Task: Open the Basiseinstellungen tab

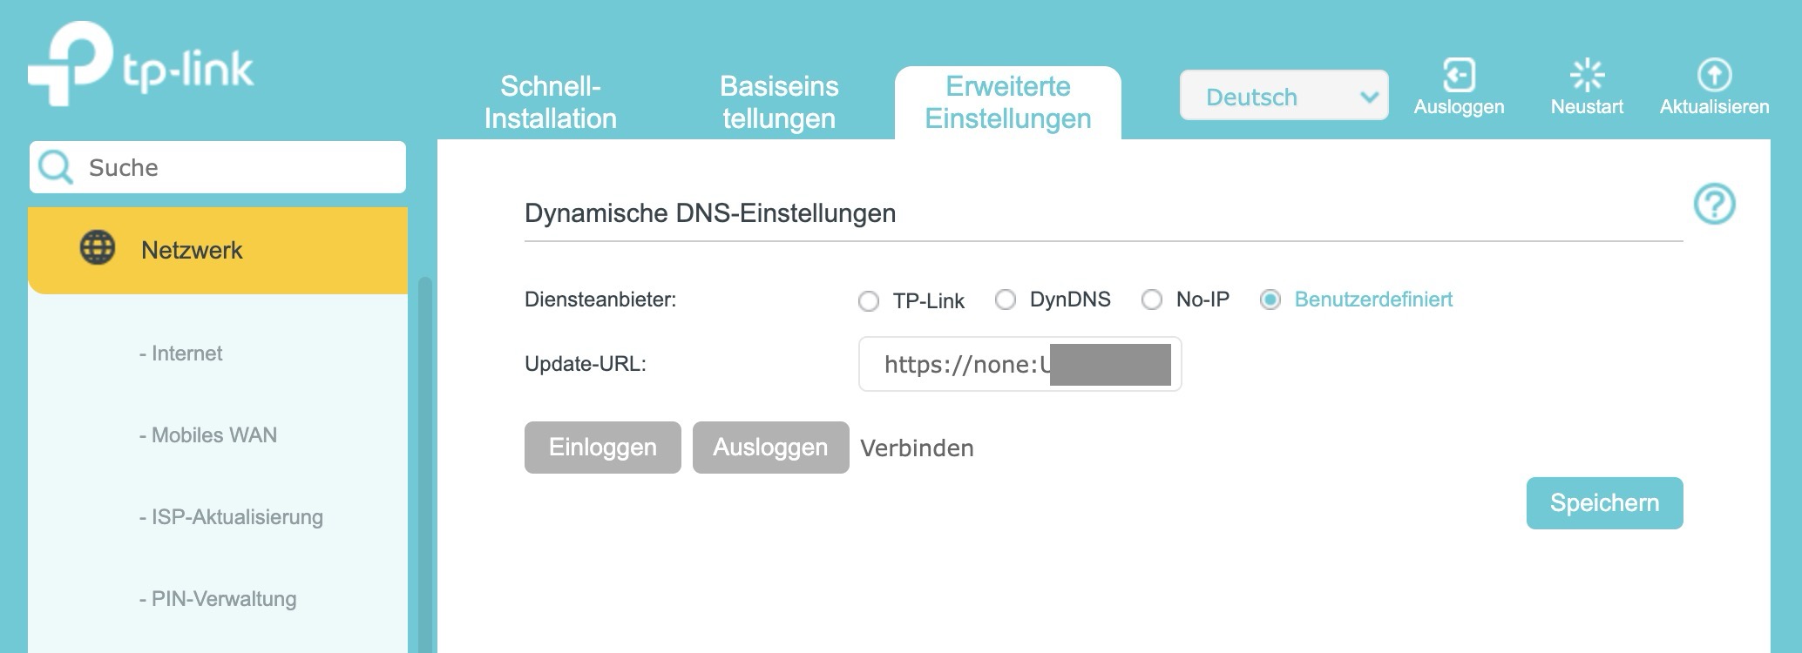Action: pos(779,102)
